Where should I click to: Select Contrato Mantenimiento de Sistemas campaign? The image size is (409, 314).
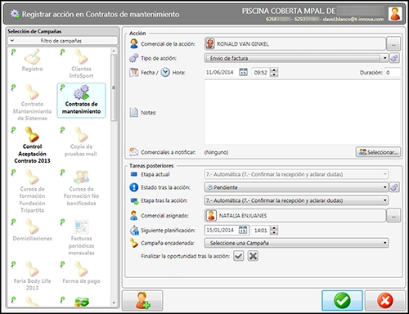pyautogui.click(x=32, y=103)
